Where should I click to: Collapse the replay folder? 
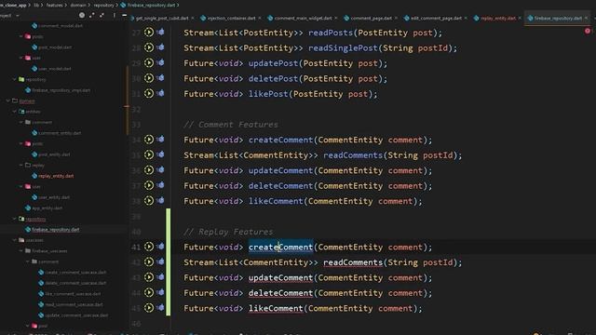point(21,165)
